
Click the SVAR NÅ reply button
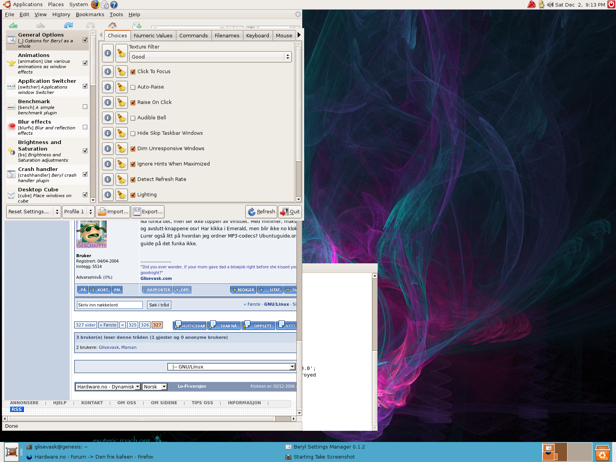point(224,326)
